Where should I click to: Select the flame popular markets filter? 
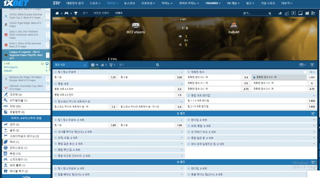[x=104, y=65]
